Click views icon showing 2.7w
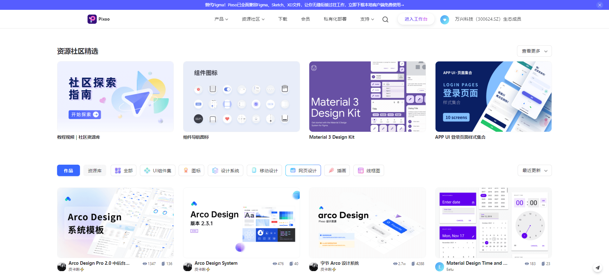This screenshot has height=279, width=609. coord(395,263)
